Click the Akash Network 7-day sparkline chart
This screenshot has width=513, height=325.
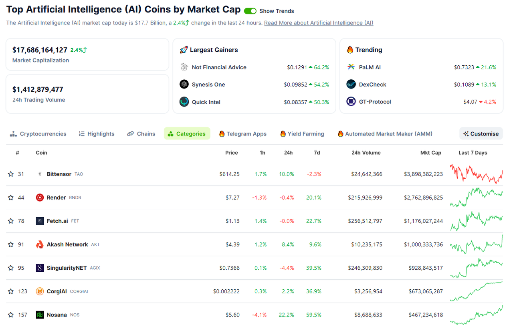pos(476,244)
